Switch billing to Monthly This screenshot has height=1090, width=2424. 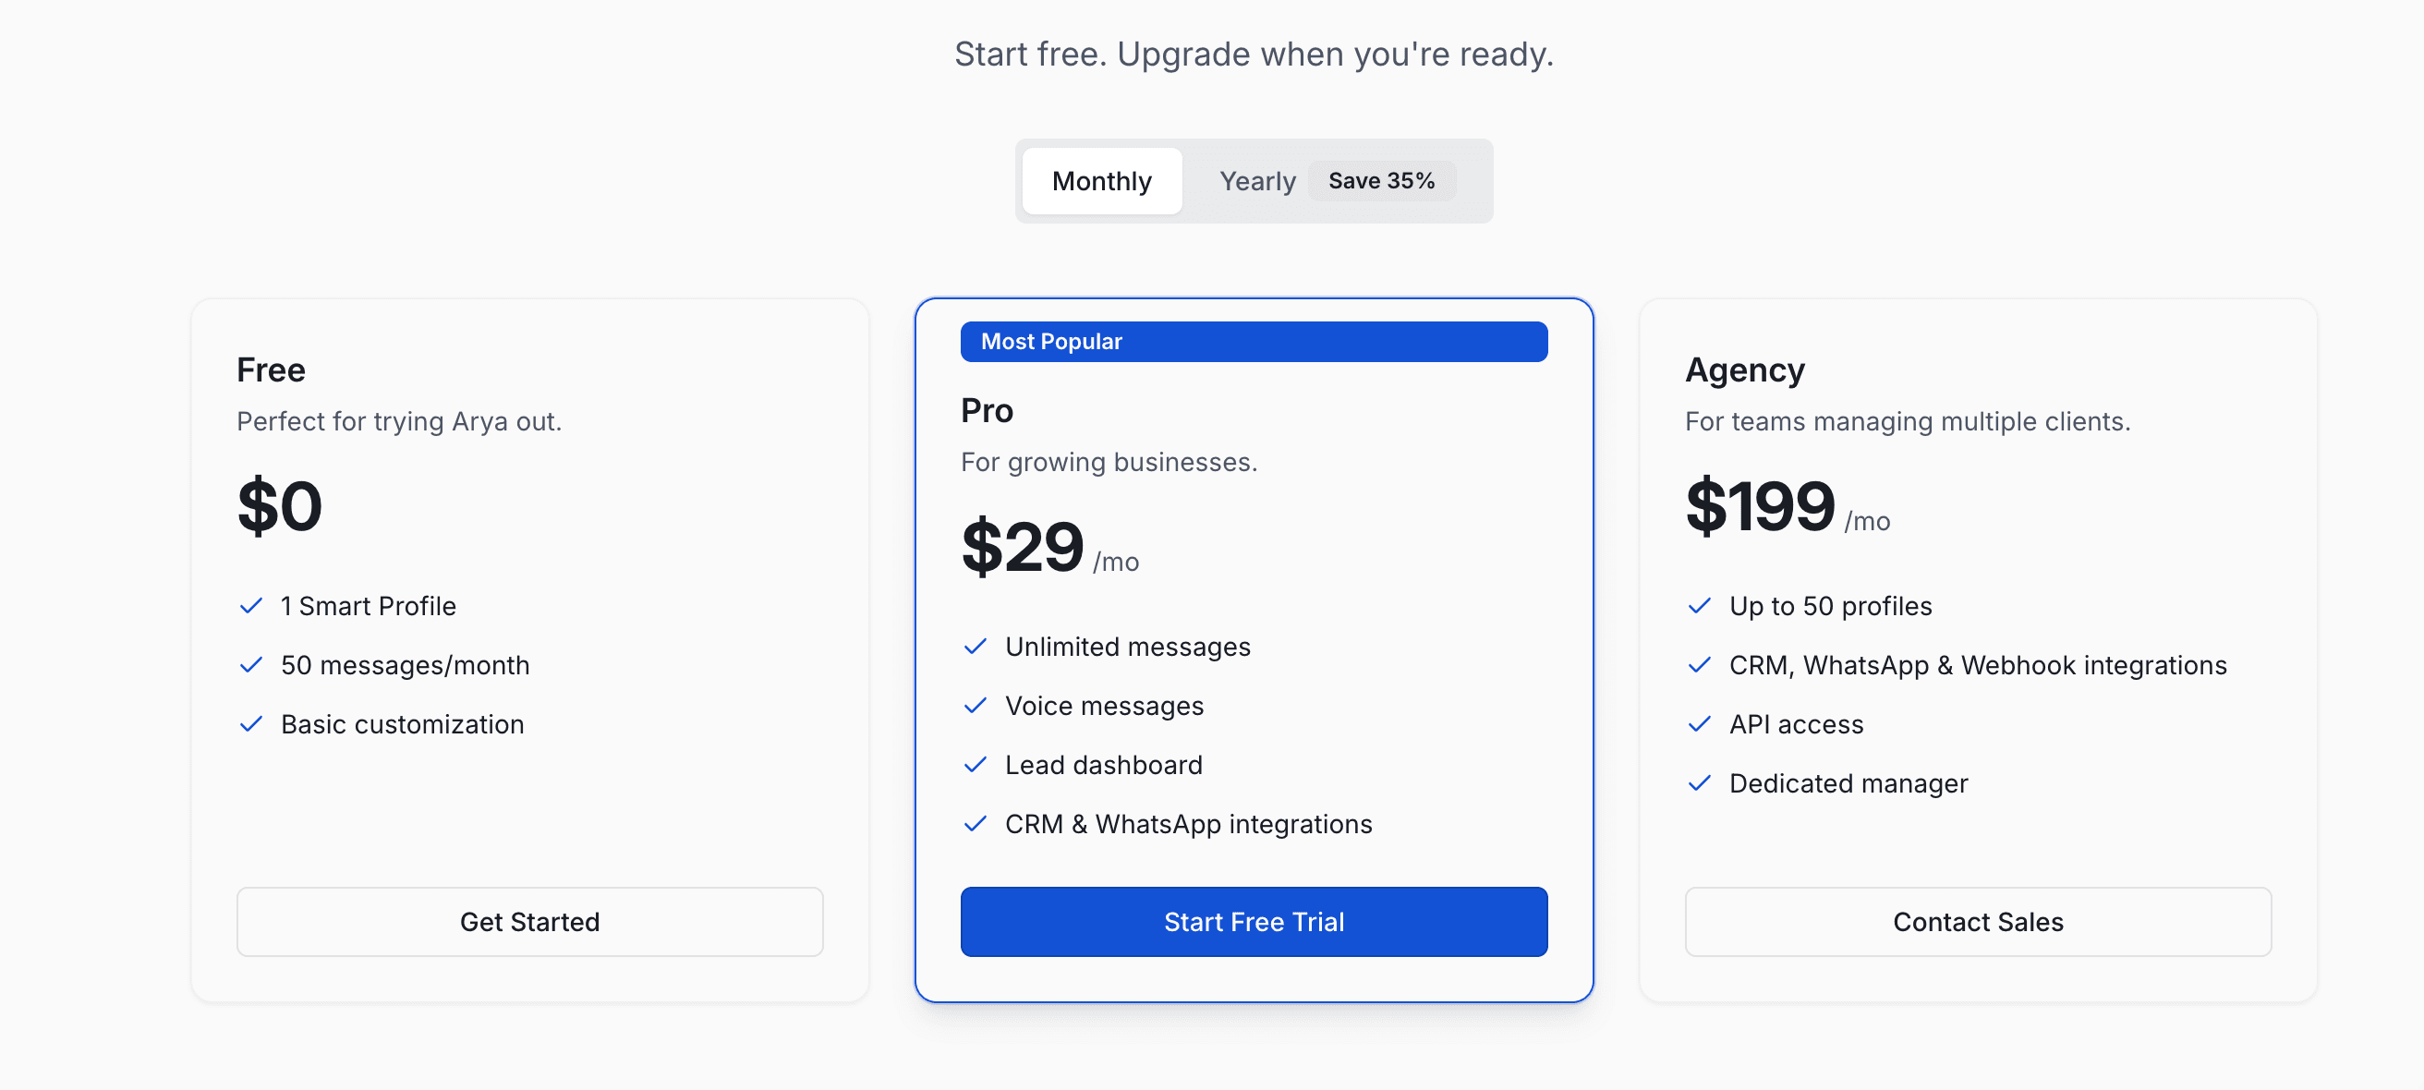pos(1101,181)
